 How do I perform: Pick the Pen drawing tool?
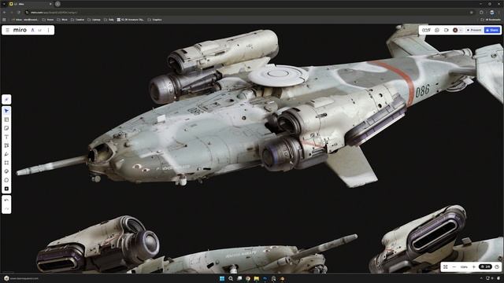coord(6,154)
